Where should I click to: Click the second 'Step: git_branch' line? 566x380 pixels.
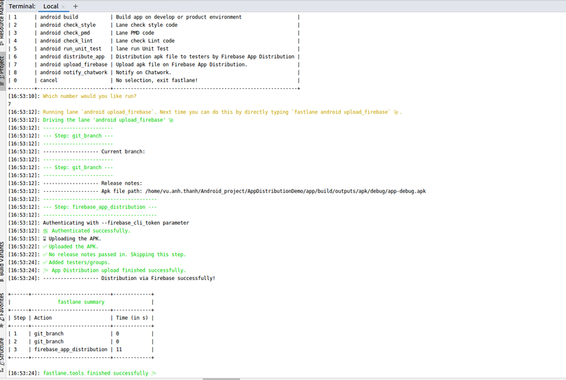coord(78,168)
